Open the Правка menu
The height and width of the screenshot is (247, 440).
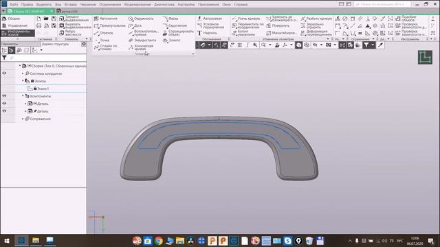coord(27,5)
